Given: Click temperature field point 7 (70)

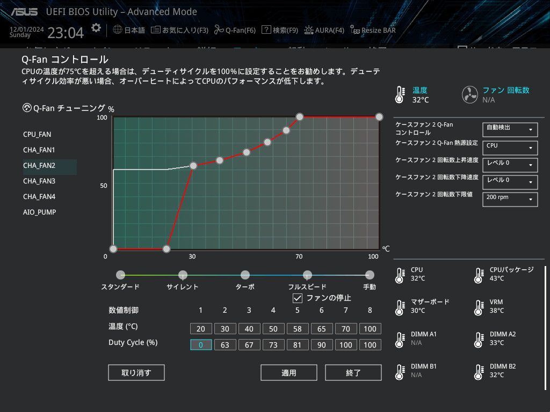Looking at the screenshot, I should (x=346, y=329).
